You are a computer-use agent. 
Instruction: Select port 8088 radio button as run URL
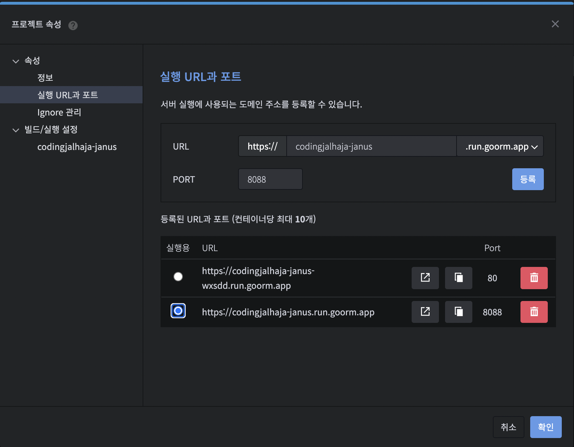[x=178, y=311]
